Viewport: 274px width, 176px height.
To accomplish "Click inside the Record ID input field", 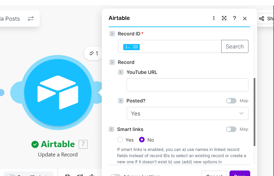I will coord(170,46).
